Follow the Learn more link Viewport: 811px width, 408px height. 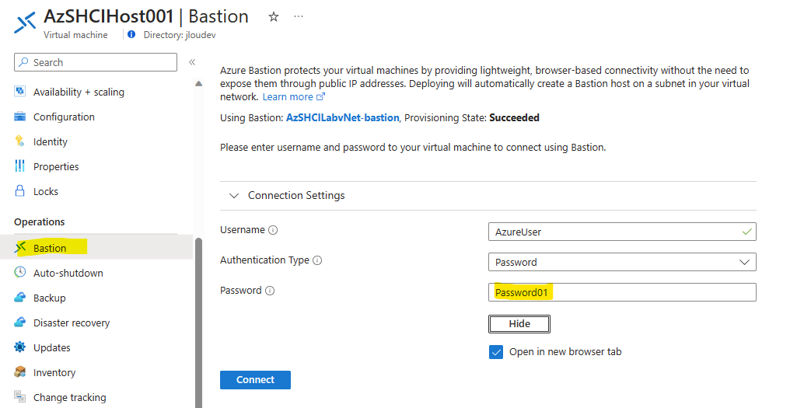point(288,96)
